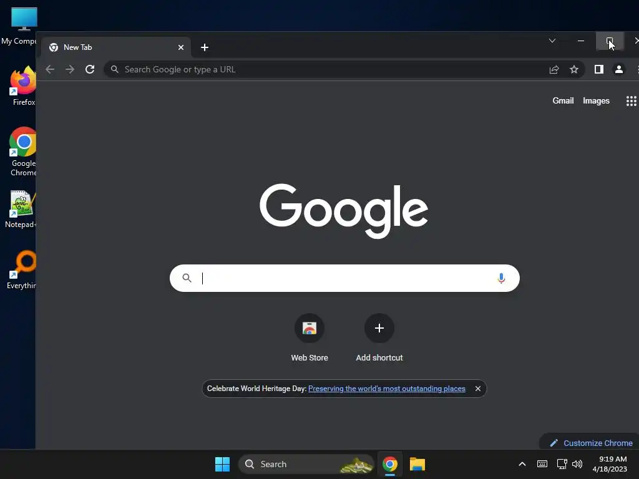The image size is (639, 479).
Task: Click the Chrome icon in taskbar
Action: click(389, 464)
